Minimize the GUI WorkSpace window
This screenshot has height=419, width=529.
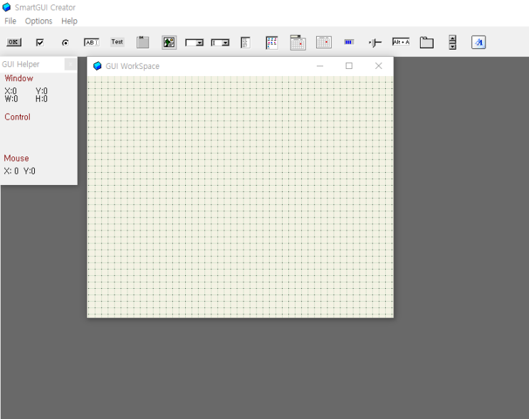pos(320,65)
